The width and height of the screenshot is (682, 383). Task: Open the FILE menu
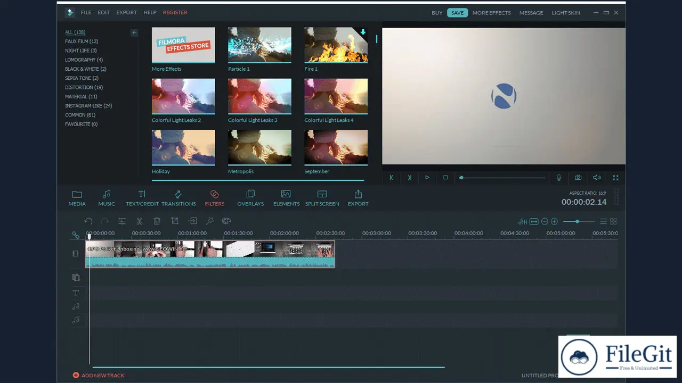[x=86, y=12]
